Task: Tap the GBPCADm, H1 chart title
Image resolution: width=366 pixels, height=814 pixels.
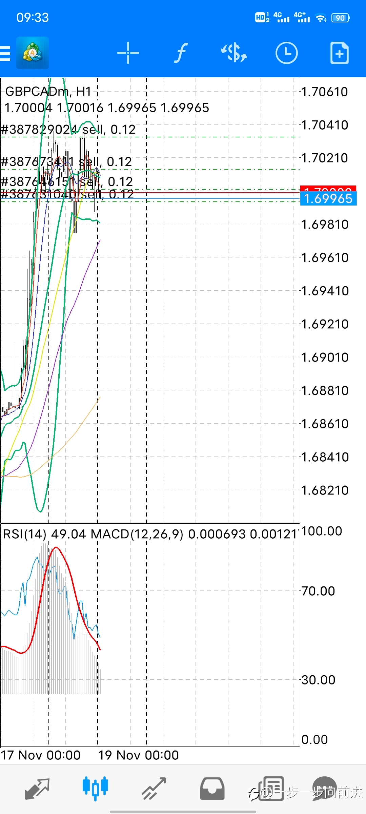Action: 48,92
